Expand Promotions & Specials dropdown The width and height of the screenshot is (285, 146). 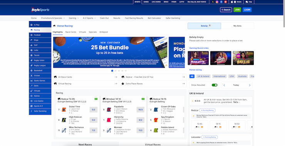coord(53,18)
